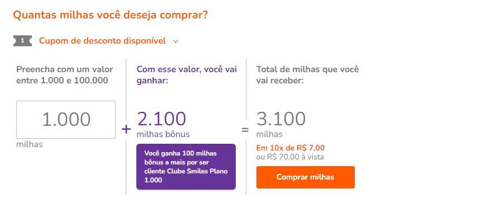Click the purple Clube Smiles bonus notice

click(186, 167)
